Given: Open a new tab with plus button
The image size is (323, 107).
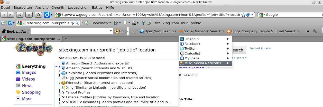Looking at the screenshot, I should coord(66,39).
